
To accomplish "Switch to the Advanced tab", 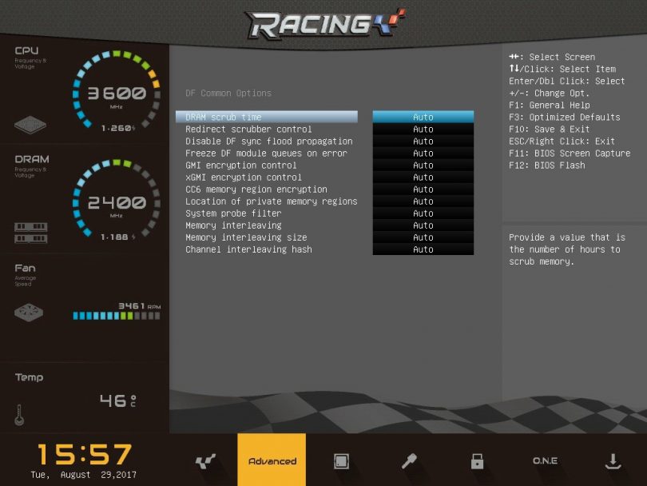I will coord(272,461).
